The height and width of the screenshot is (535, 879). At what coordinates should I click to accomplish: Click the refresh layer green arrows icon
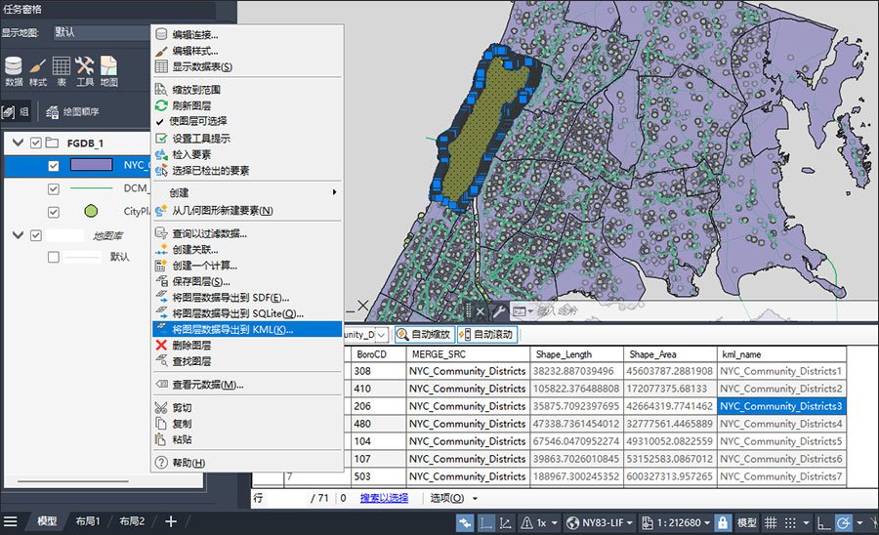point(161,105)
